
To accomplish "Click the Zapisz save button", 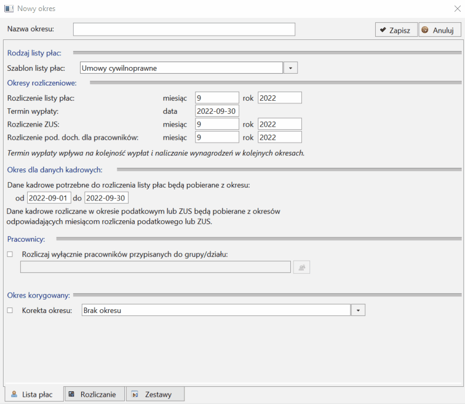I will (396, 30).
